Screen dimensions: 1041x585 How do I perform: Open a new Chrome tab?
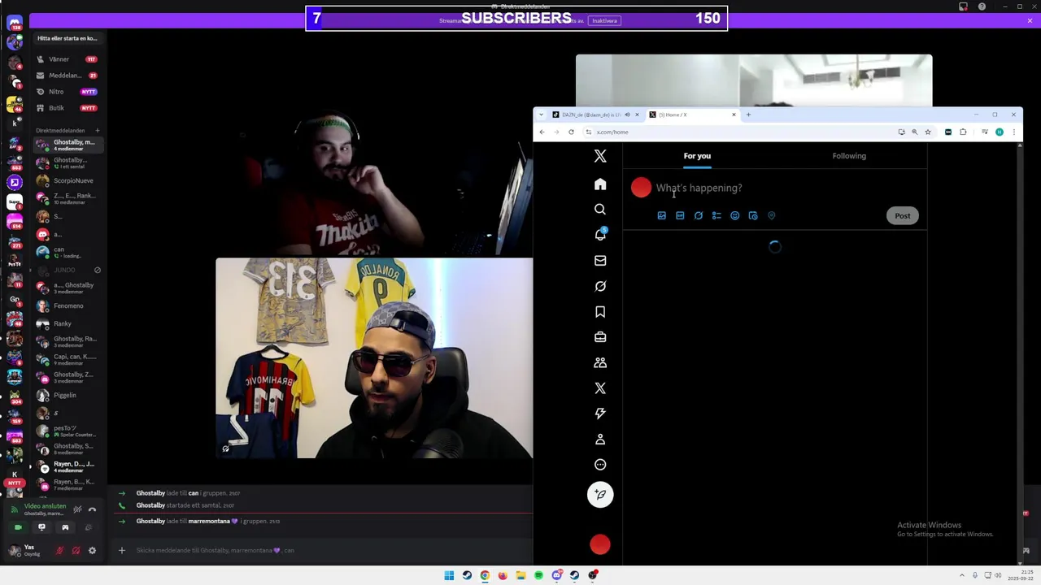tap(748, 115)
